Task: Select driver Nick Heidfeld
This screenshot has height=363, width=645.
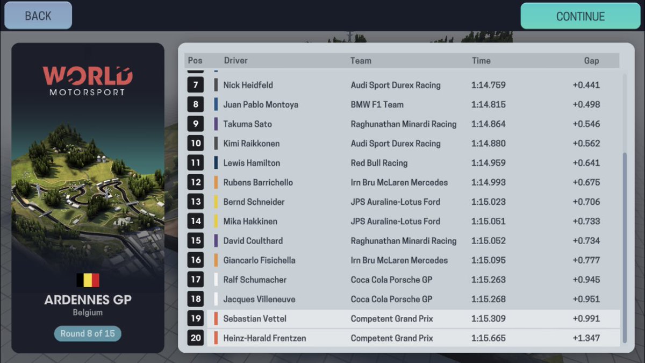Action: point(248,85)
